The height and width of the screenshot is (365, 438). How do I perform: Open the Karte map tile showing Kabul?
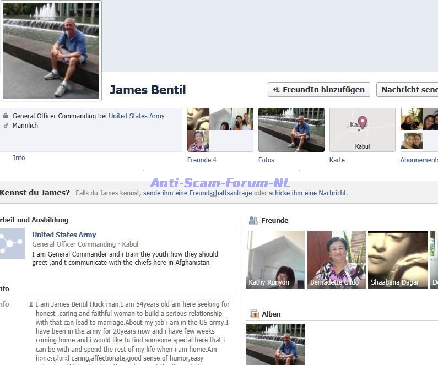pyautogui.click(x=362, y=130)
